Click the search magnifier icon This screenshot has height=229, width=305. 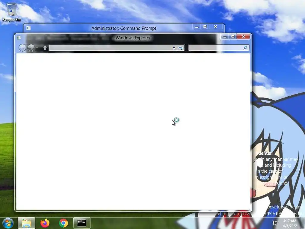[x=245, y=48]
